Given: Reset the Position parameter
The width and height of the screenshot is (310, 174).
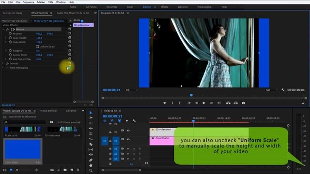Looking at the screenshot, I should tap(70, 33).
